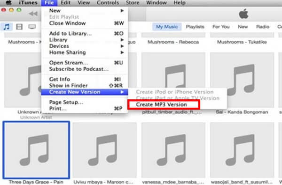Select Uvivu mbaya - Maroon album art
This screenshot has width=282, height=185.
(x=104, y=150)
